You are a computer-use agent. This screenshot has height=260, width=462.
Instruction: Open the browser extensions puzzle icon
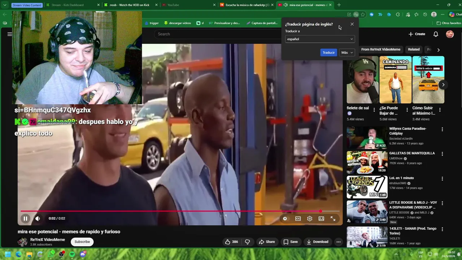pos(398,14)
